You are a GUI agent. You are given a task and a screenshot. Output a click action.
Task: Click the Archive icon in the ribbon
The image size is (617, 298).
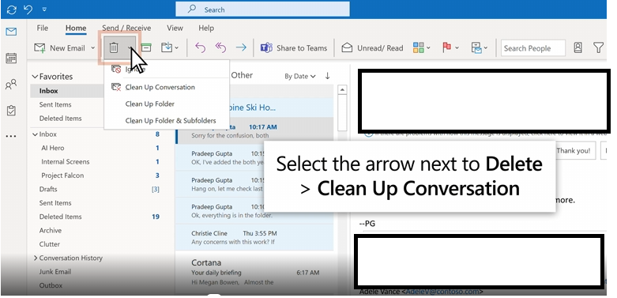(x=146, y=48)
